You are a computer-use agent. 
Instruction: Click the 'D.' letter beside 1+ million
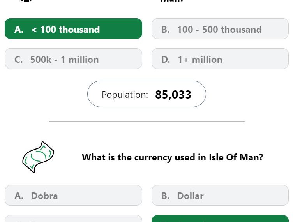point(166,60)
